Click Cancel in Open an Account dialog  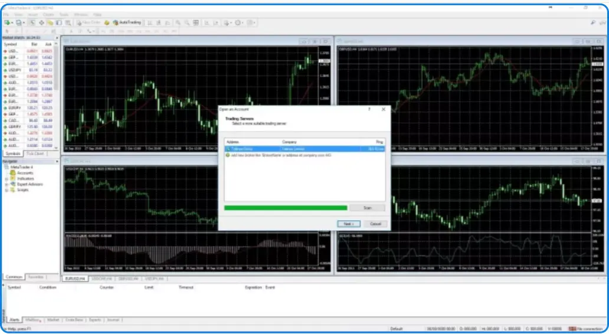pyautogui.click(x=375, y=224)
